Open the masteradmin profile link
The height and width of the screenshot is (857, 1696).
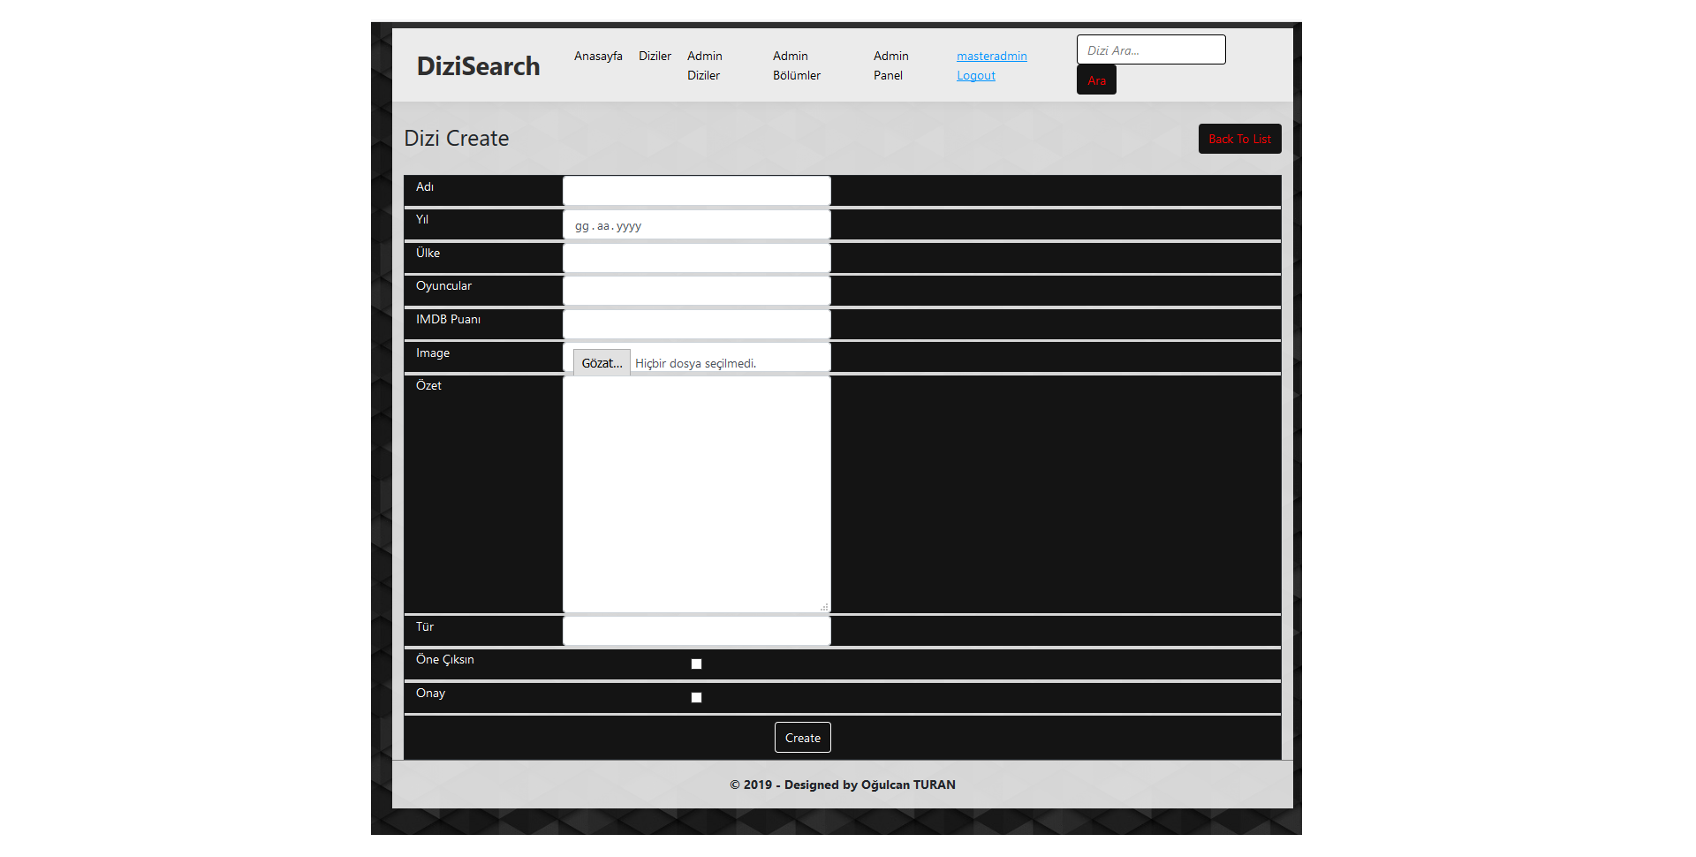tap(992, 56)
